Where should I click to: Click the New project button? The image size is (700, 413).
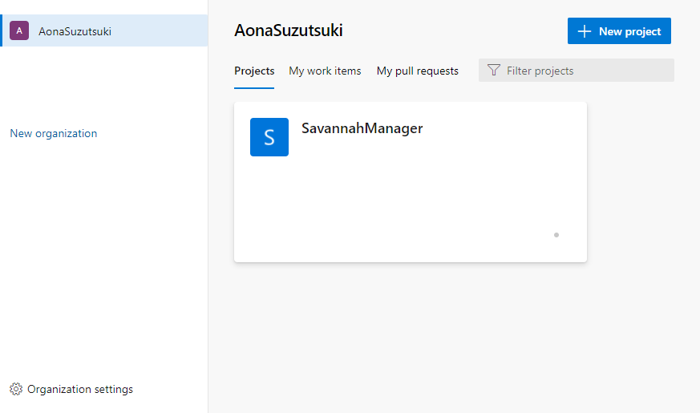(x=619, y=30)
